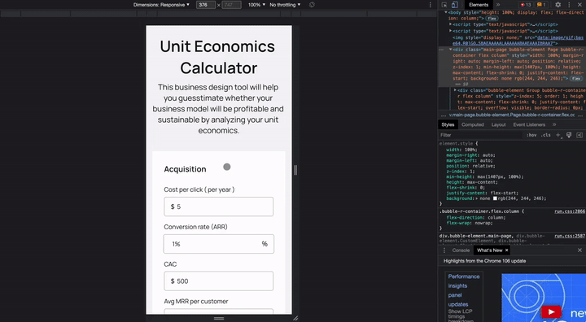Activate the inspect element picker icon
Image resolution: width=586 pixels, height=322 pixels.
[x=444, y=5]
